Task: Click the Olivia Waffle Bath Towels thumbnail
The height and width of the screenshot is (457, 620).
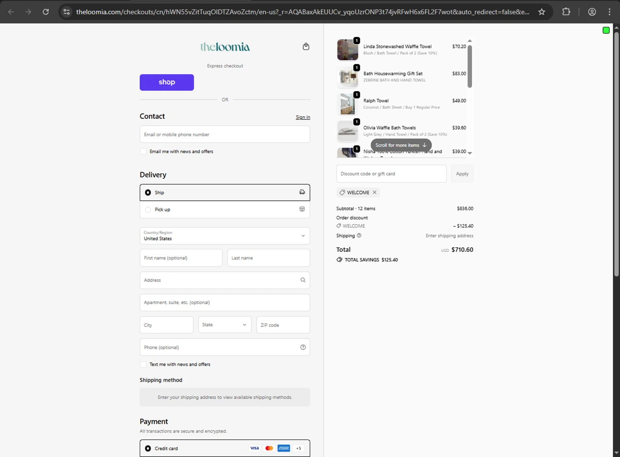Action: [x=348, y=131]
